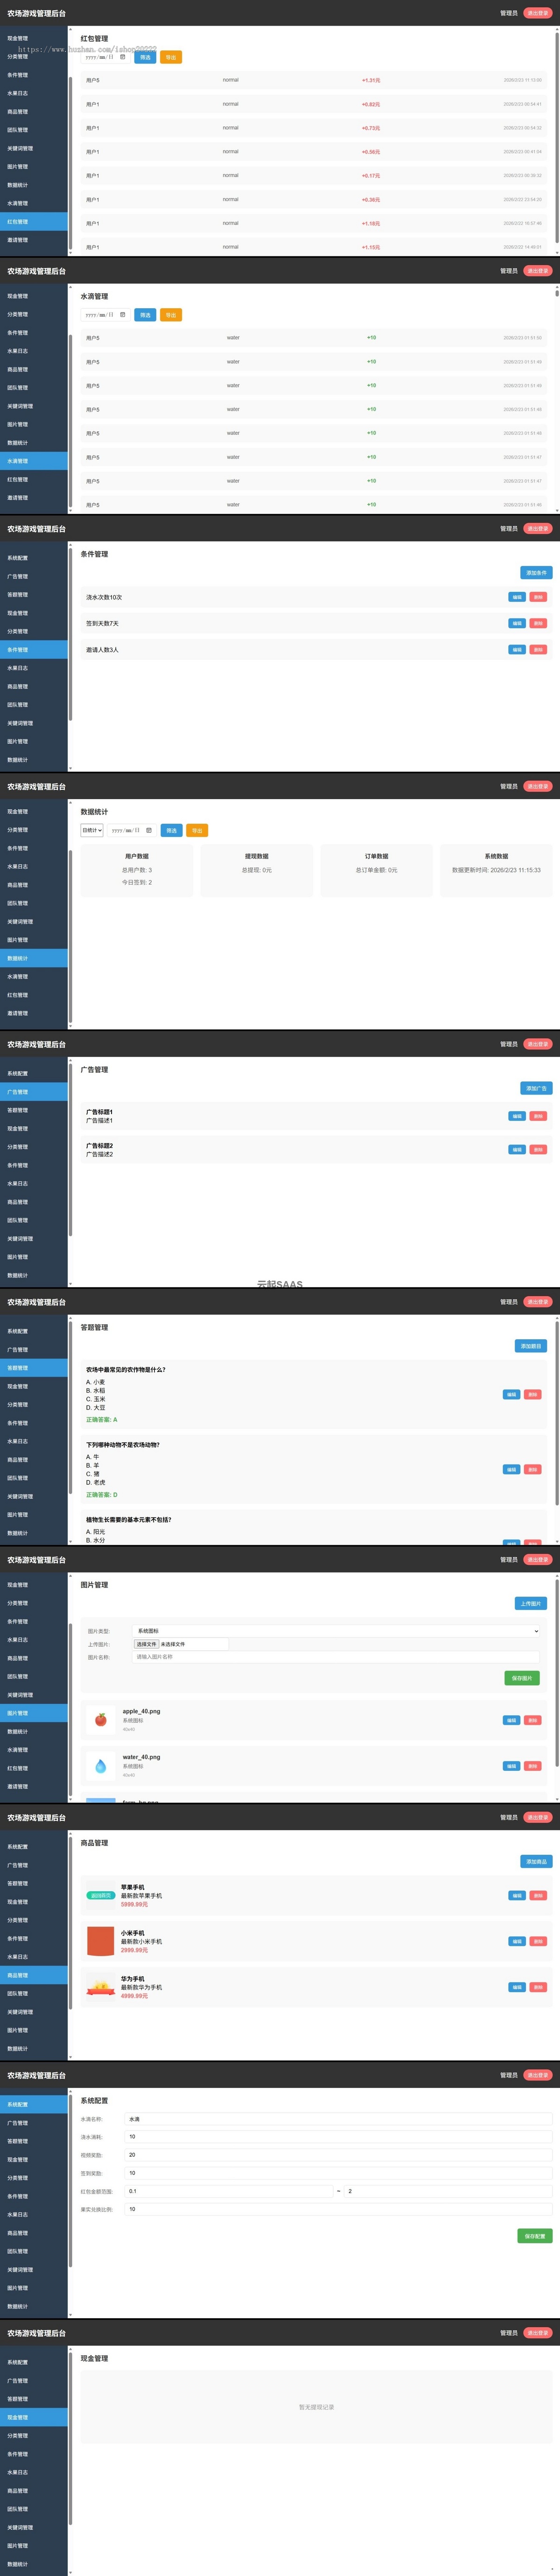Click the 选择文件 file chooser button

click(x=146, y=1644)
